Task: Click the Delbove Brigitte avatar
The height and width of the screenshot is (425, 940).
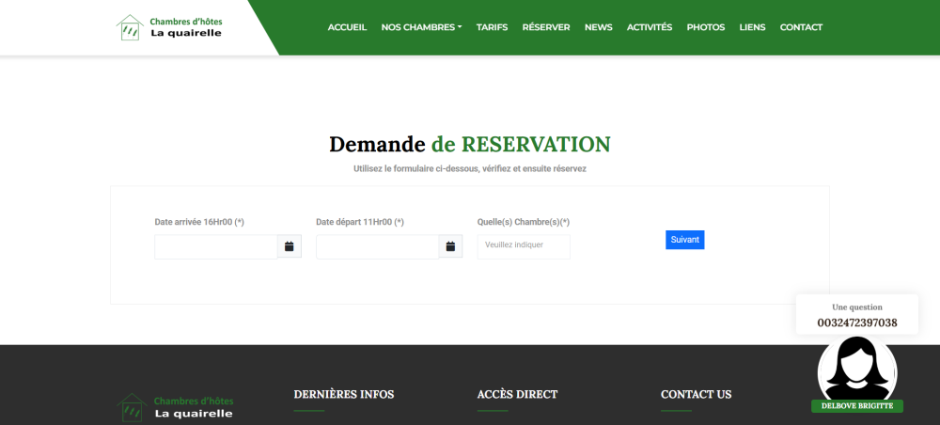Action: click(x=856, y=369)
